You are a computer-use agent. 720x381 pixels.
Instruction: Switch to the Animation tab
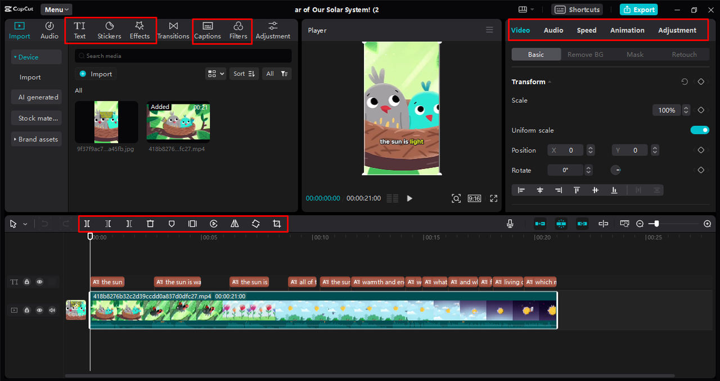pos(627,30)
